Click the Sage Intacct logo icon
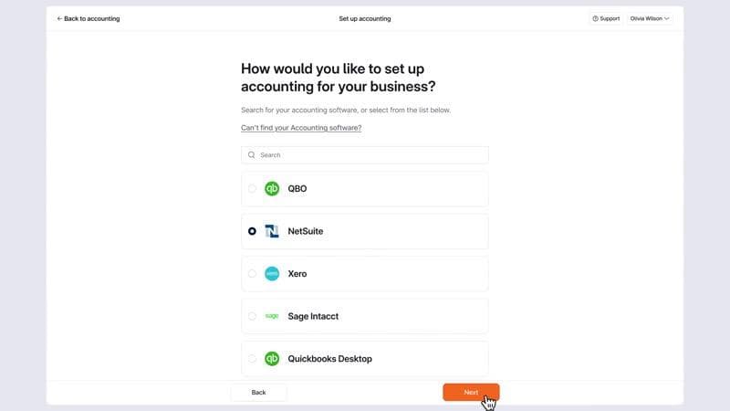The height and width of the screenshot is (411, 730). 271,316
